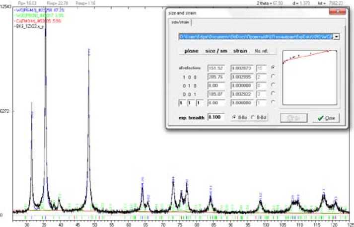
Task: Choose the 0 1 0 plane radio button
Action: pos(273,85)
